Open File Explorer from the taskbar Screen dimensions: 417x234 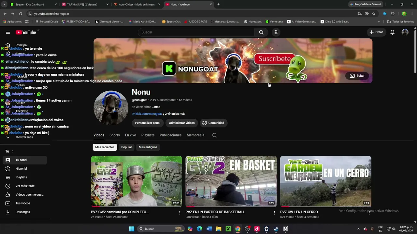pyautogui.click(x=219, y=229)
